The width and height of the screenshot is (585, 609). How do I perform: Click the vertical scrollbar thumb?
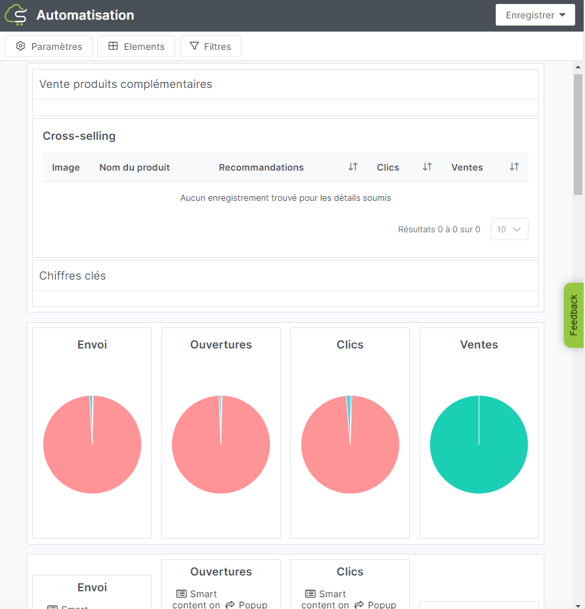(x=578, y=135)
